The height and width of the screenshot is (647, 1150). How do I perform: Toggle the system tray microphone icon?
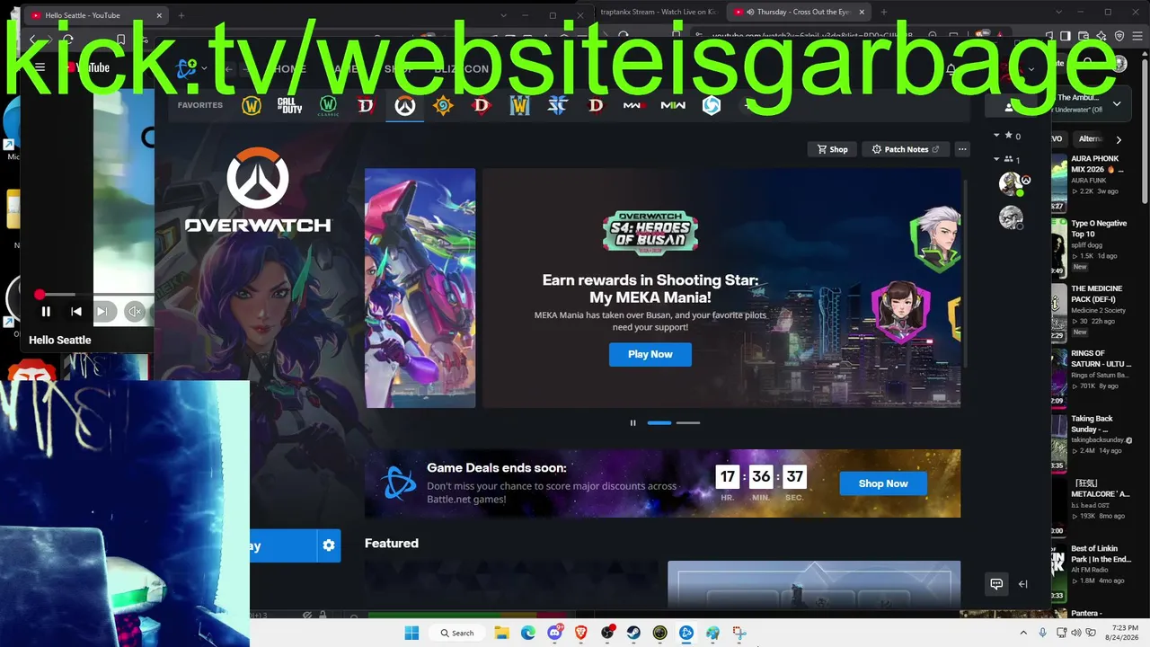point(1043,633)
